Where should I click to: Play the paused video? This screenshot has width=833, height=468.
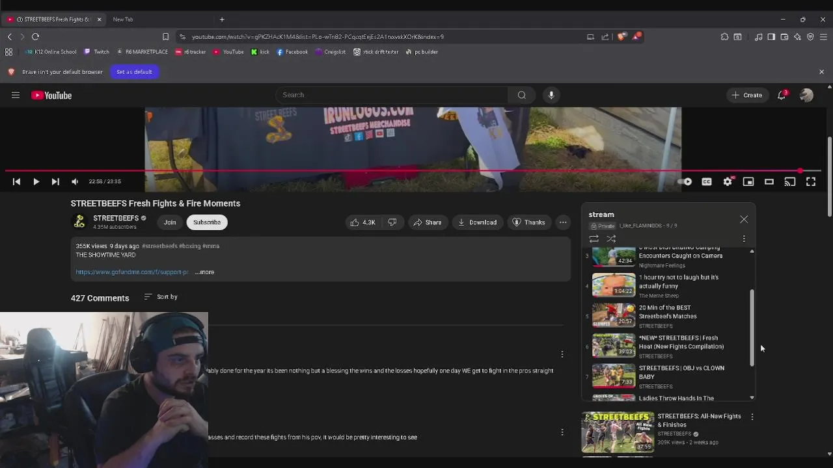click(x=36, y=182)
